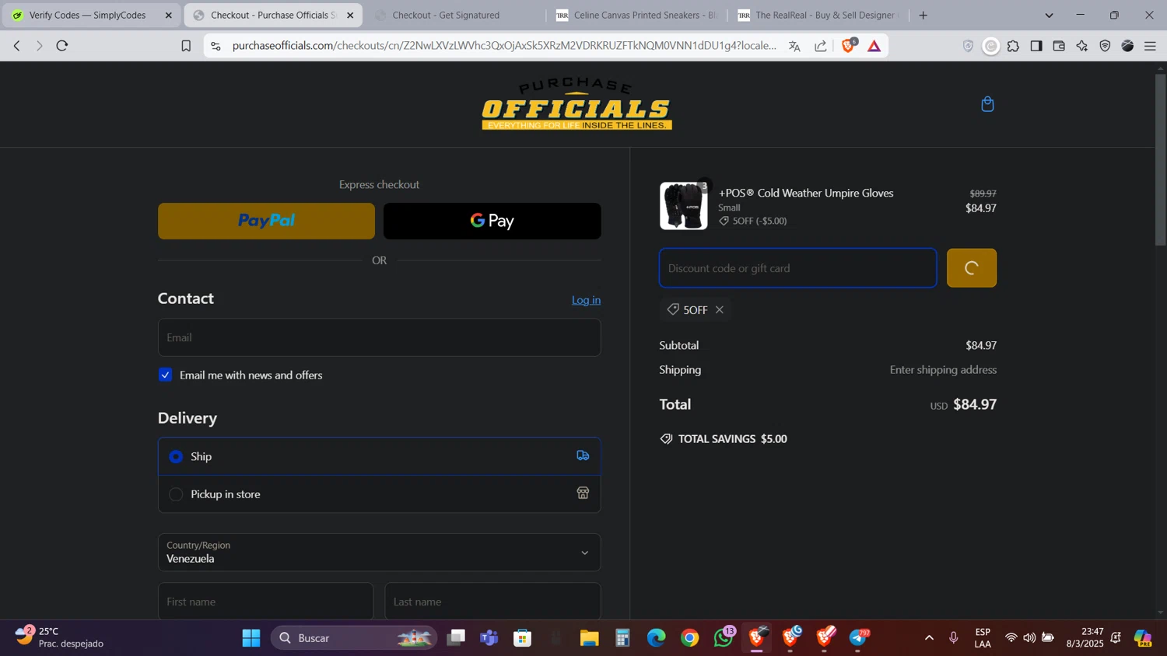1167x656 pixels.
Task: Uncheck Email me with news and offers
Action: [166, 375]
